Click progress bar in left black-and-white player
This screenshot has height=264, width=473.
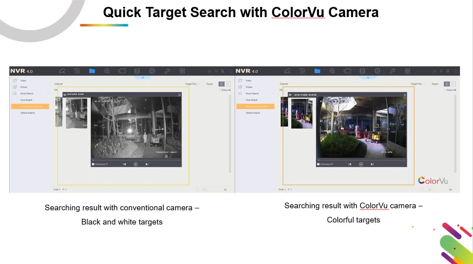point(136,160)
